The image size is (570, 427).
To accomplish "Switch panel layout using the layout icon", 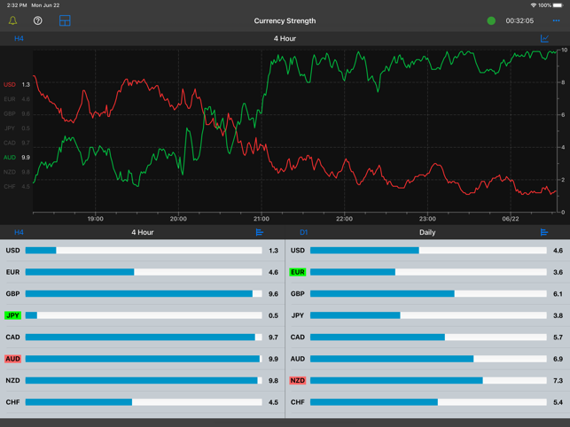I will coord(65,20).
